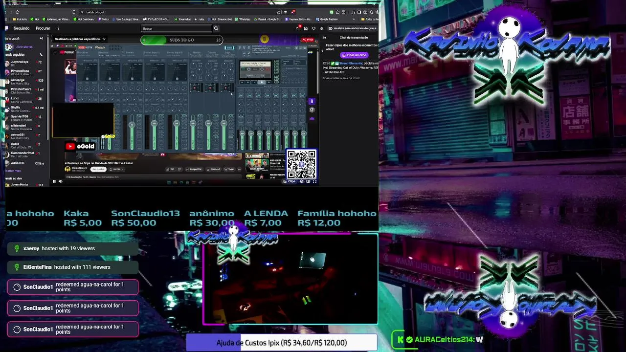Viewport: 626px width, 352px height.
Task: Click 'Seja membro' under the YouTube video
Action: [x=98, y=169]
